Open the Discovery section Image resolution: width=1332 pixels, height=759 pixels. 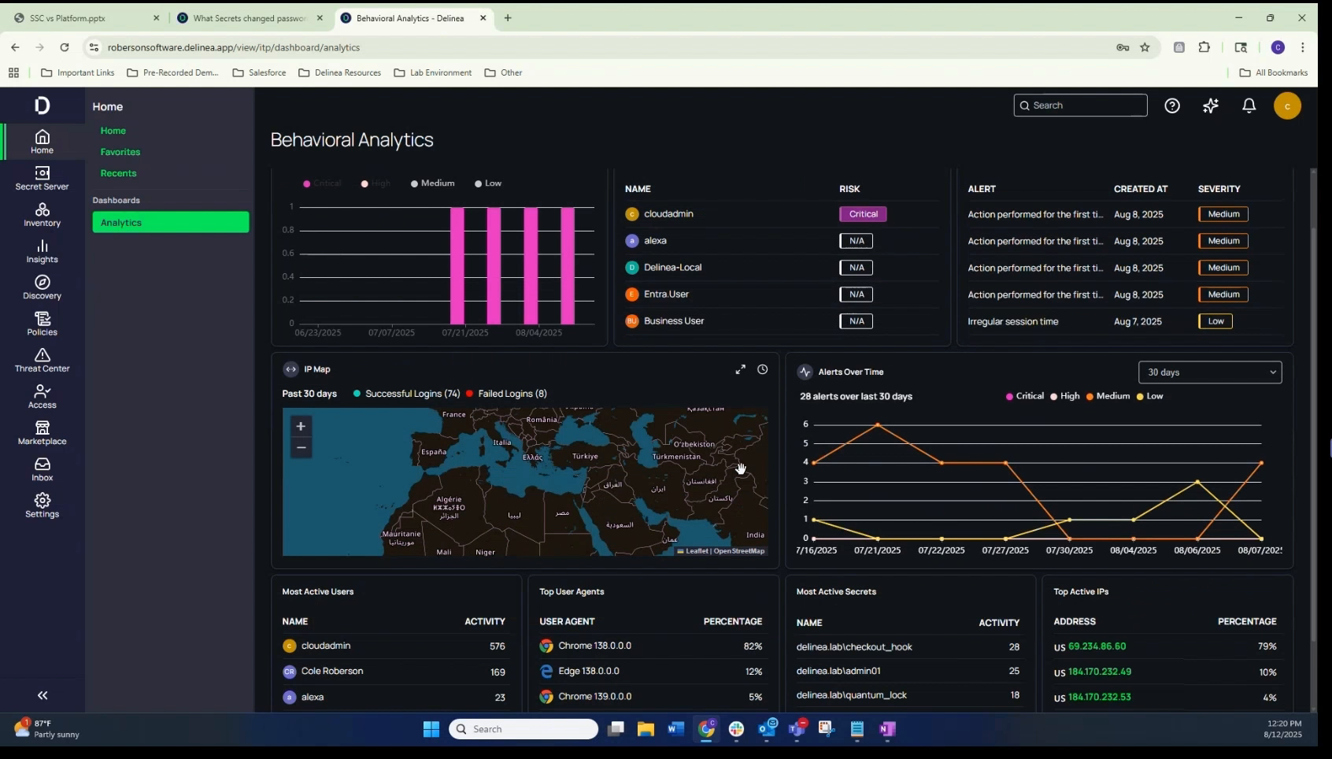42,287
